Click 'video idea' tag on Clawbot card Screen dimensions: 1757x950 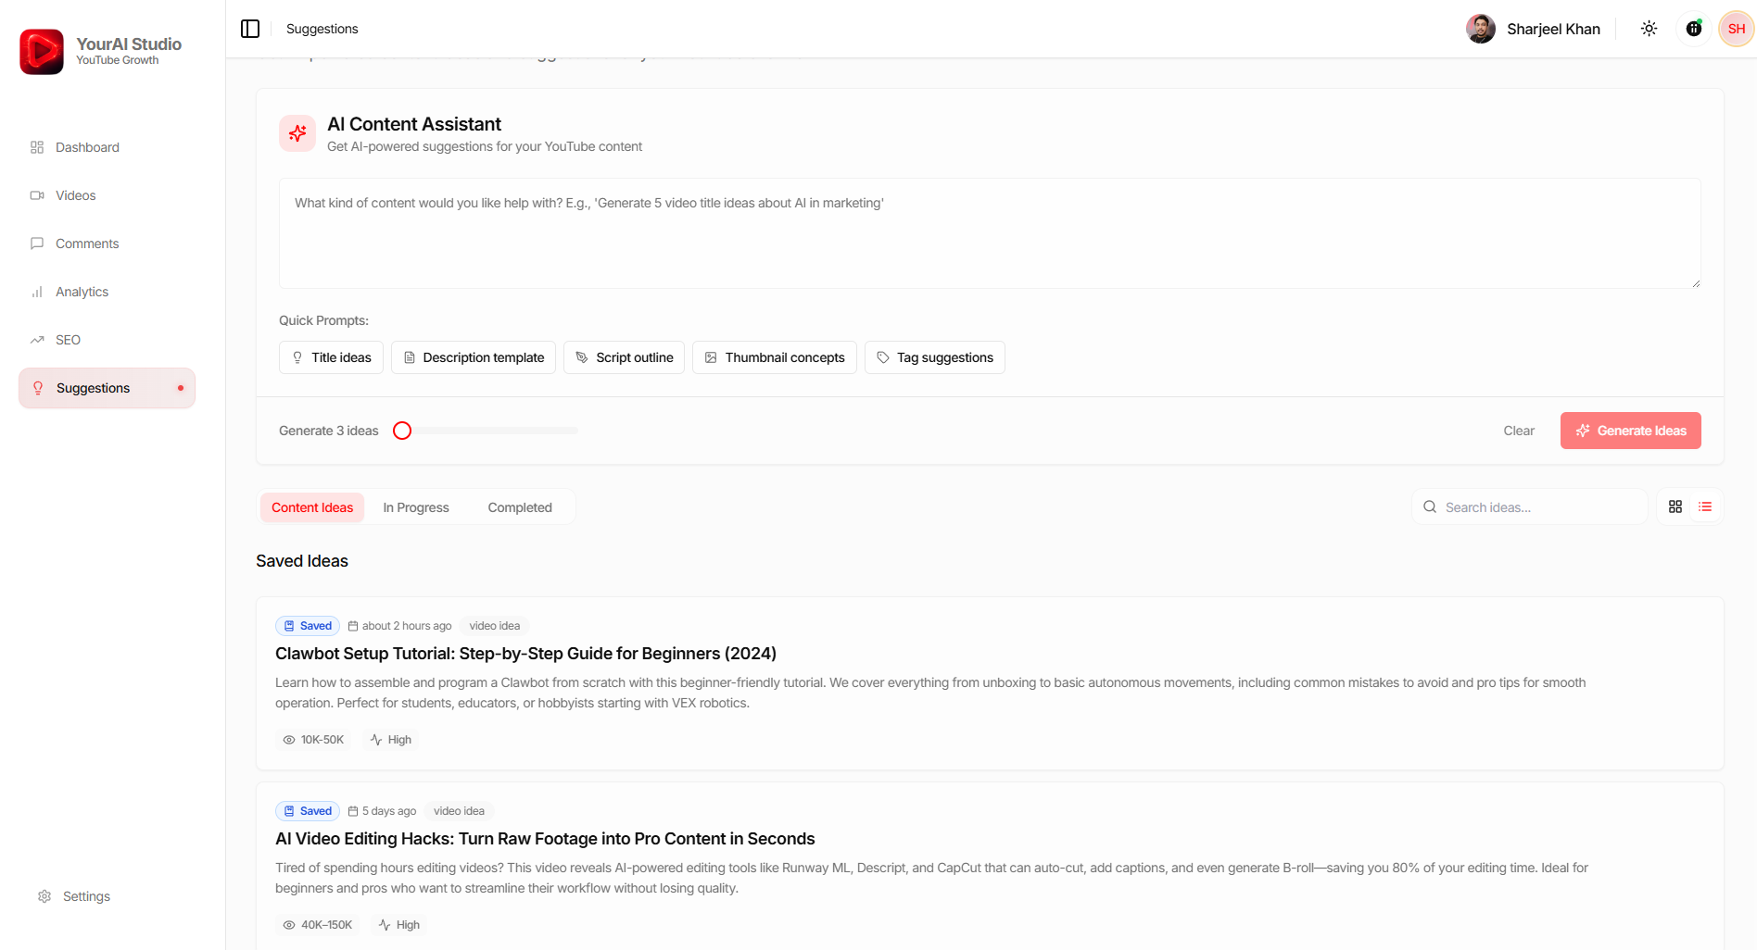tap(495, 626)
